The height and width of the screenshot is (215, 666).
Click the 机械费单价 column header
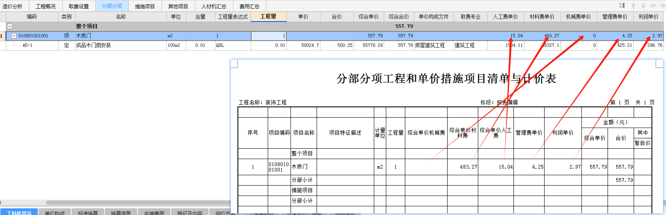(579, 17)
